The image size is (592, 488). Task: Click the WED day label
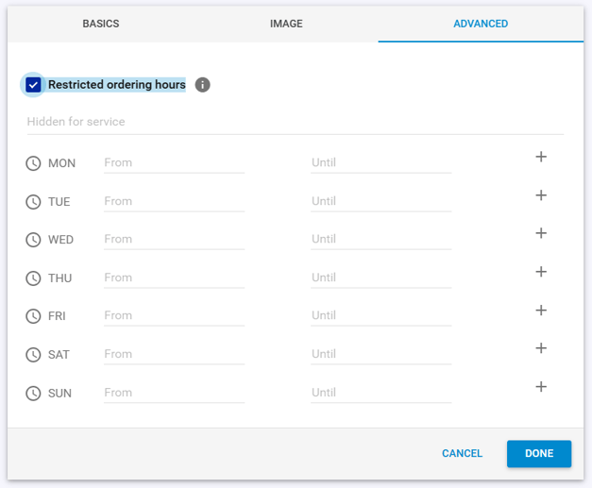point(60,240)
